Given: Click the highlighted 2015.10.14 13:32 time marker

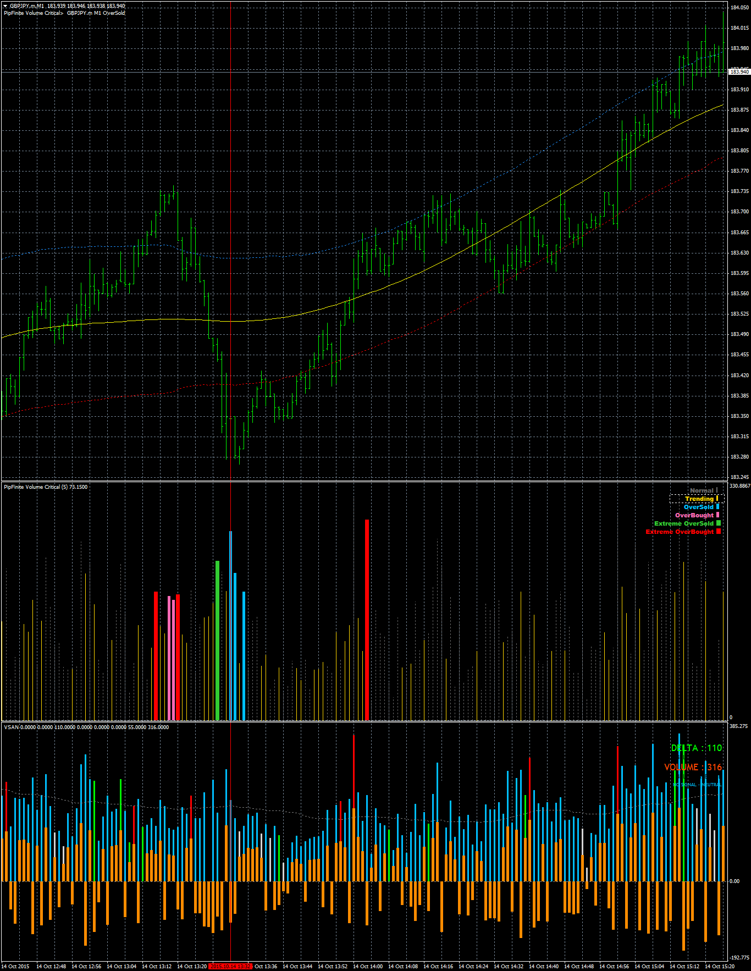Looking at the screenshot, I should (230, 966).
